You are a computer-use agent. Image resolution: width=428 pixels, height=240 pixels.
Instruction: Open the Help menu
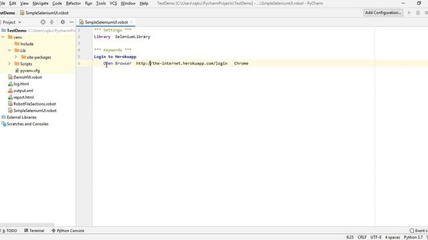(x=144, y=3)
